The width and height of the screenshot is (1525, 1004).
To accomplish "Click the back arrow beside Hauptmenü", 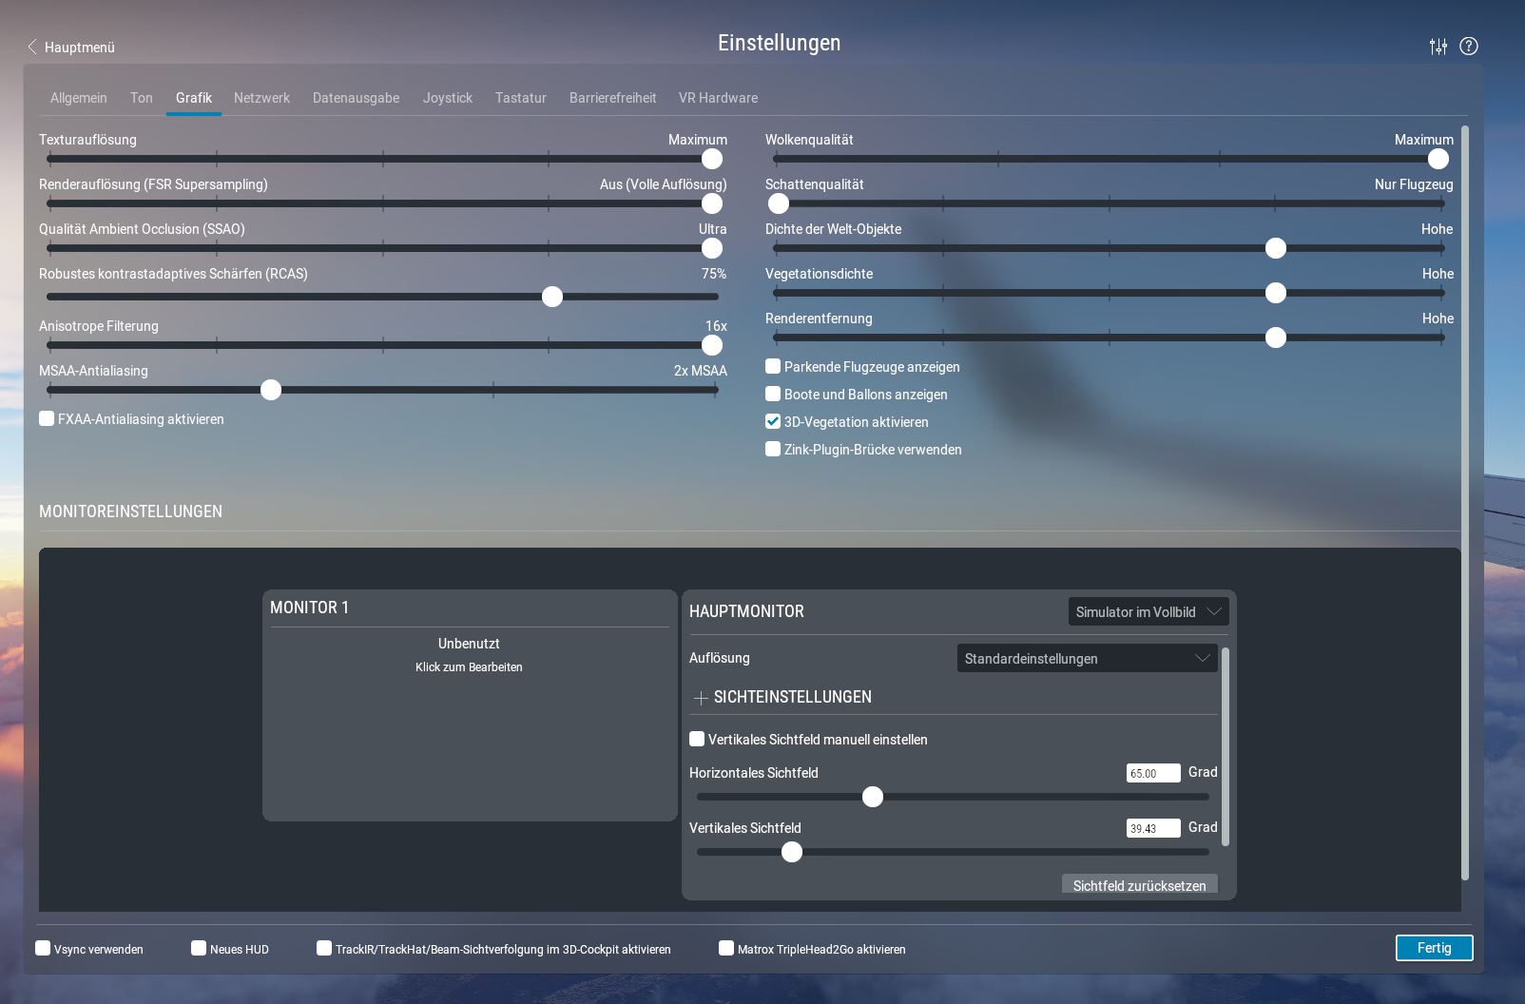I will [x=32, y=47].
